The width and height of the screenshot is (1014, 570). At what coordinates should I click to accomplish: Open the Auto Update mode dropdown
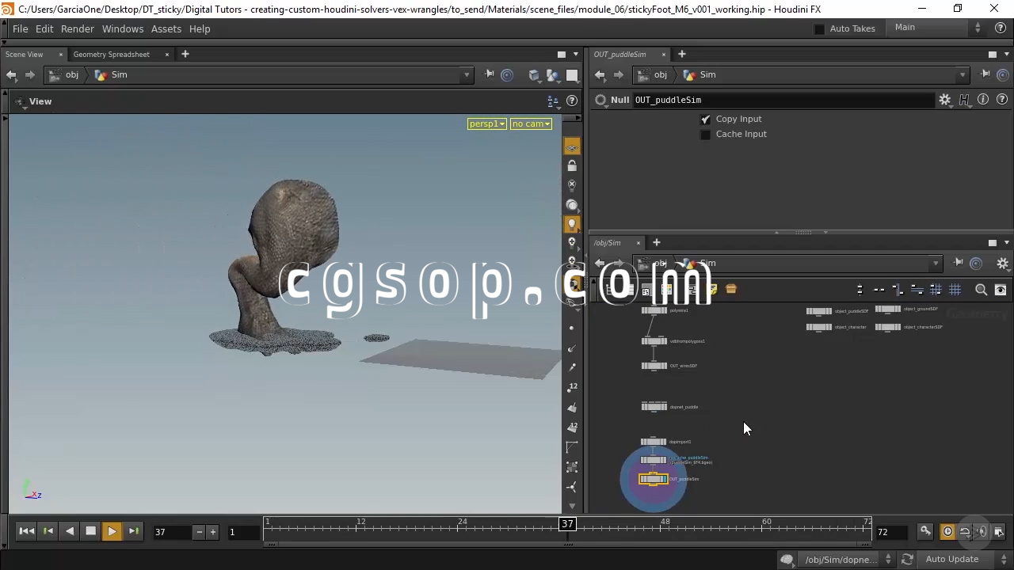tap(965, 560)
